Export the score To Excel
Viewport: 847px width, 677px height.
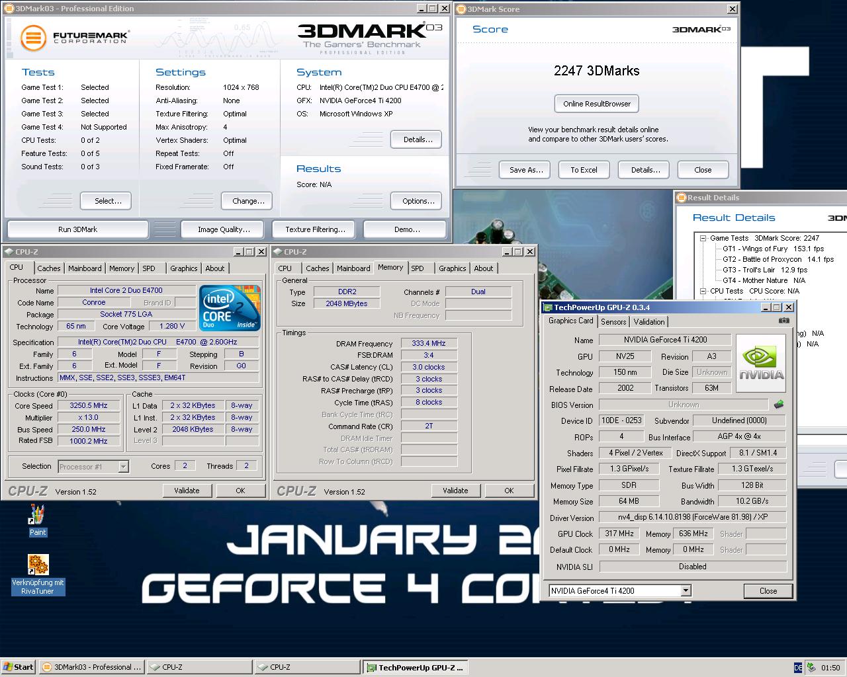[x=584, y=170]
